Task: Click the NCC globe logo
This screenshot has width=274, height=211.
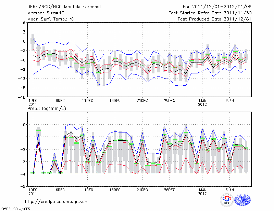Action: pos(242,200)
